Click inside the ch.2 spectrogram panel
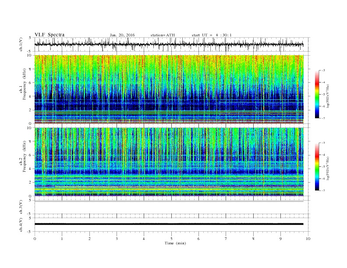The height and width of the screenshot is (268, 347). 169,162
